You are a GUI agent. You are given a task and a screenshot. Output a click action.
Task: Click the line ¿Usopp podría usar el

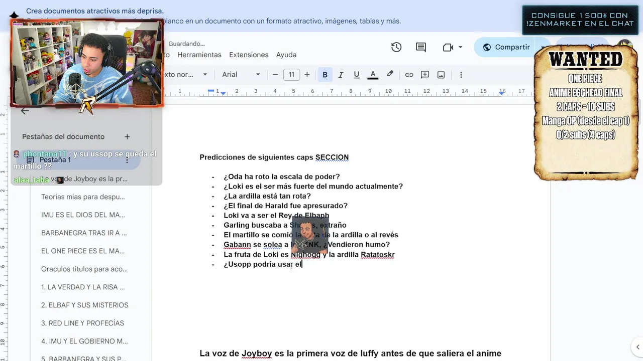[263, 264]
